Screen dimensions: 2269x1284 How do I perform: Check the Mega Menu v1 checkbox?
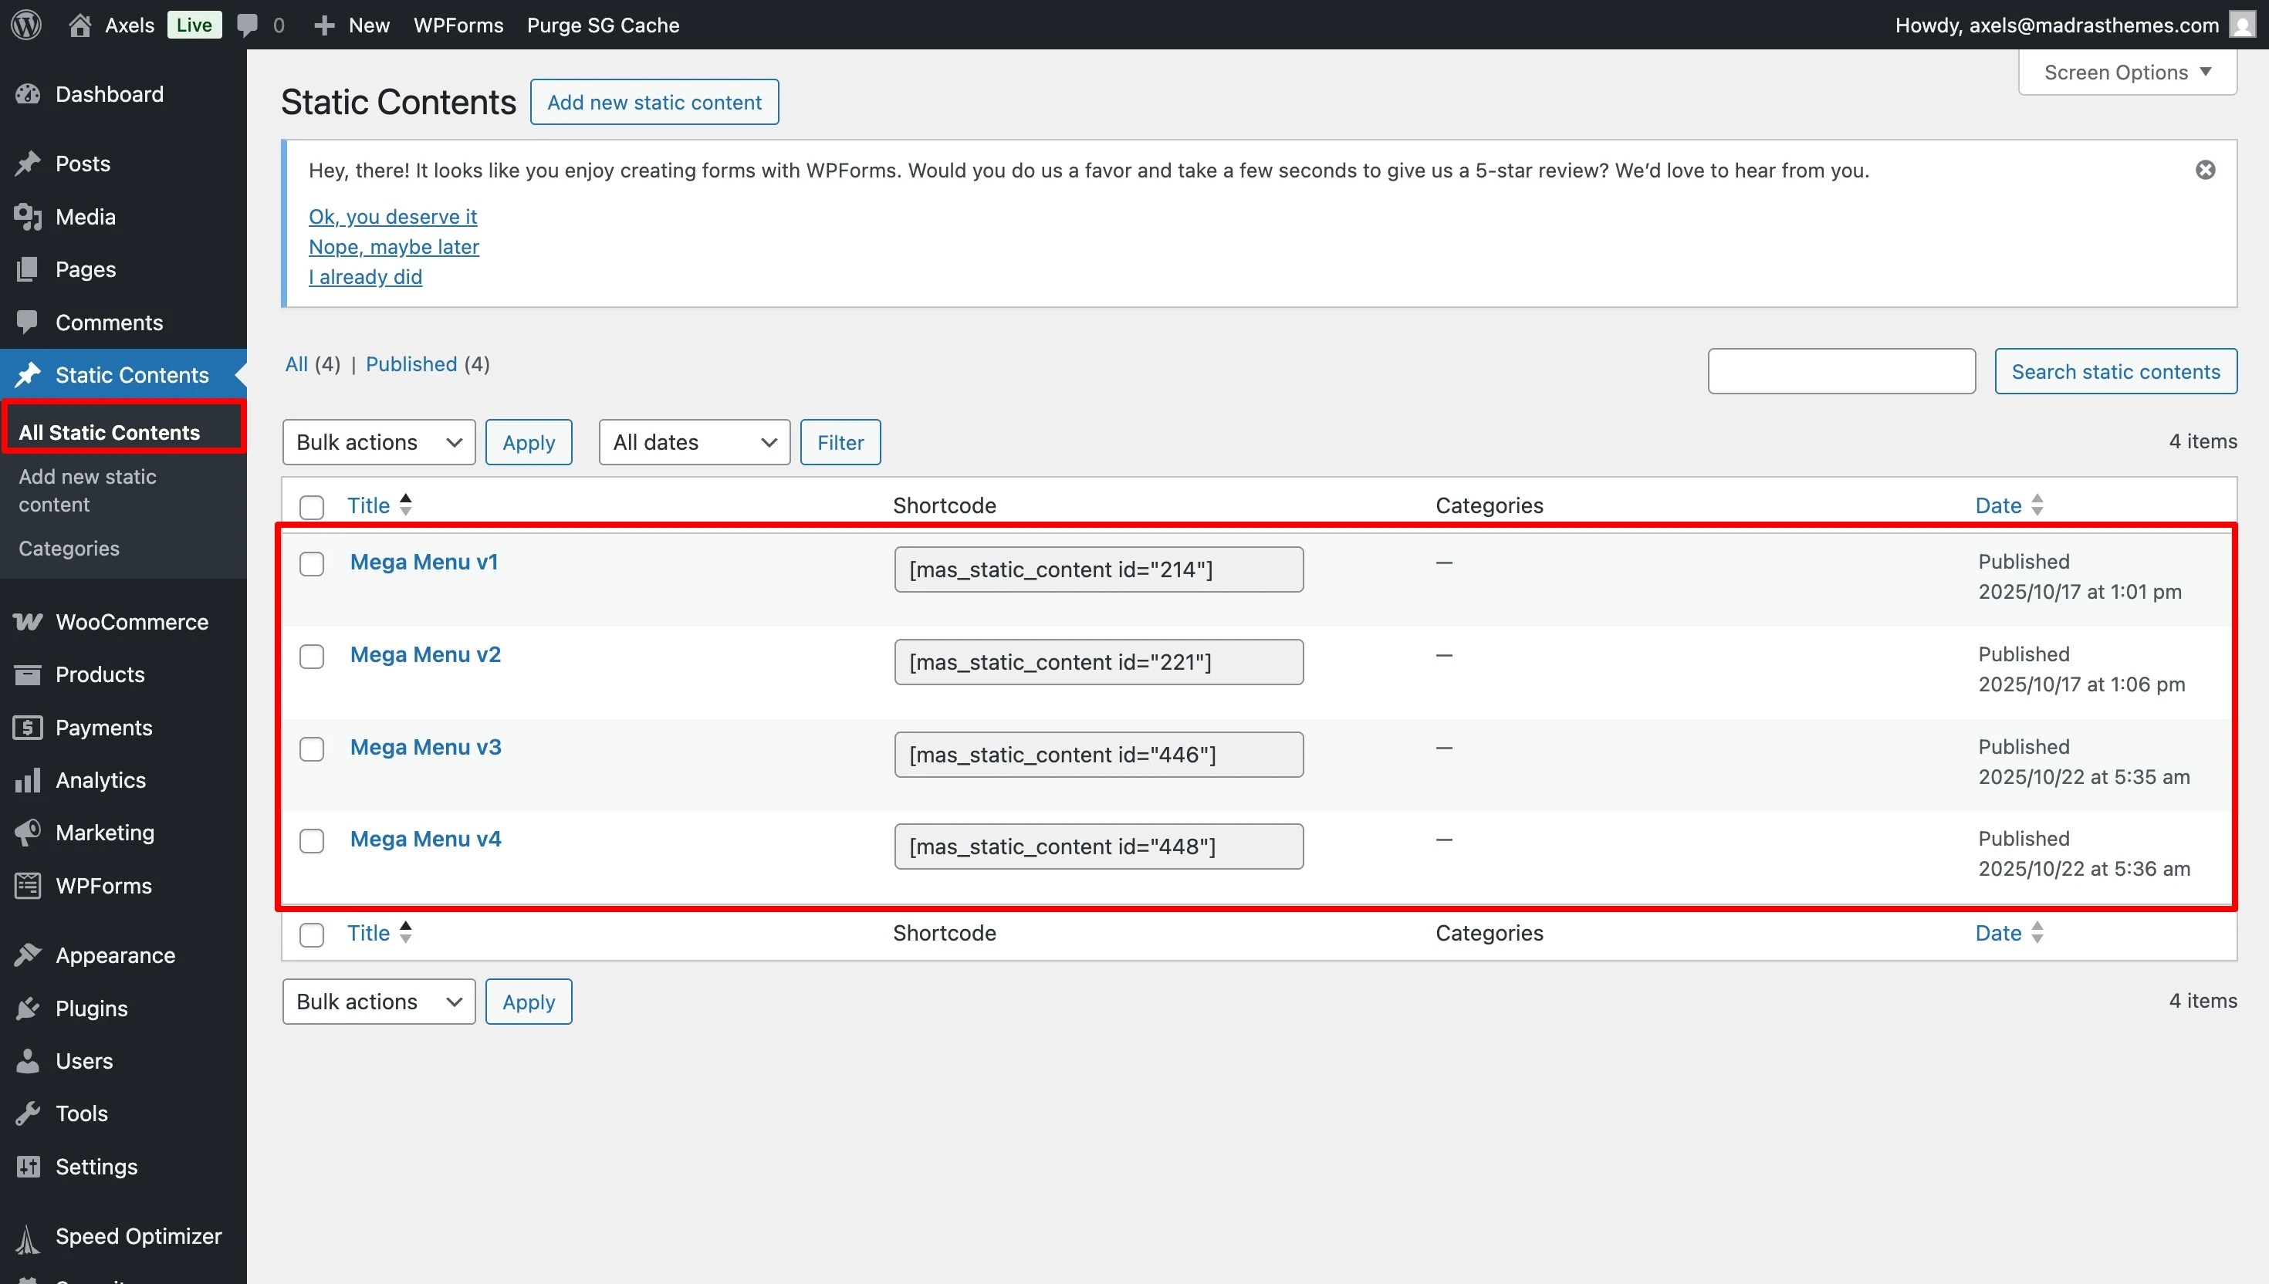311,564
